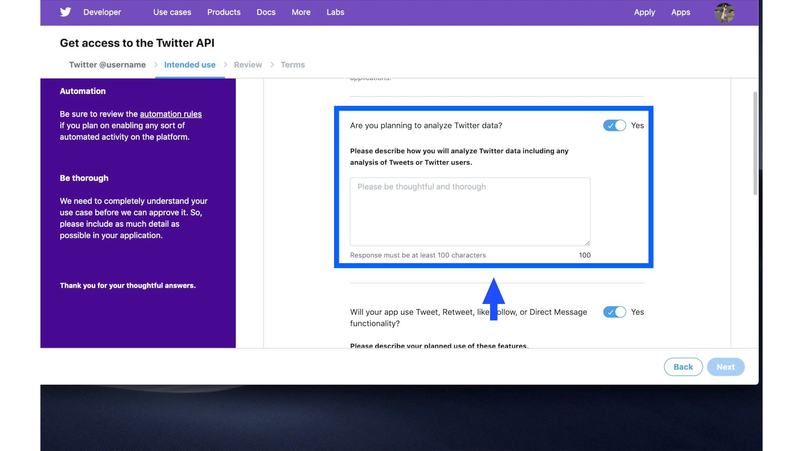Click "Are you planning to analyze Twitter data?" question
This screenshot has width=803, height=451.
(426, 125)
